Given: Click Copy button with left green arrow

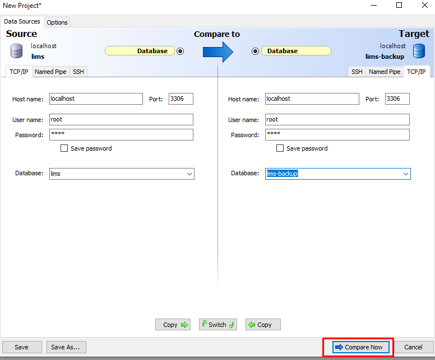Looking at the screenshot, I should 262,325.
